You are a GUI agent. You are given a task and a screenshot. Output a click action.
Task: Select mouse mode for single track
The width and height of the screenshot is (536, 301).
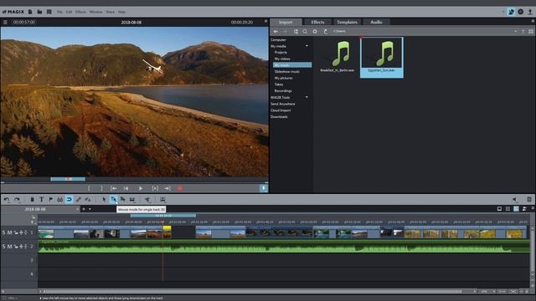113,199
